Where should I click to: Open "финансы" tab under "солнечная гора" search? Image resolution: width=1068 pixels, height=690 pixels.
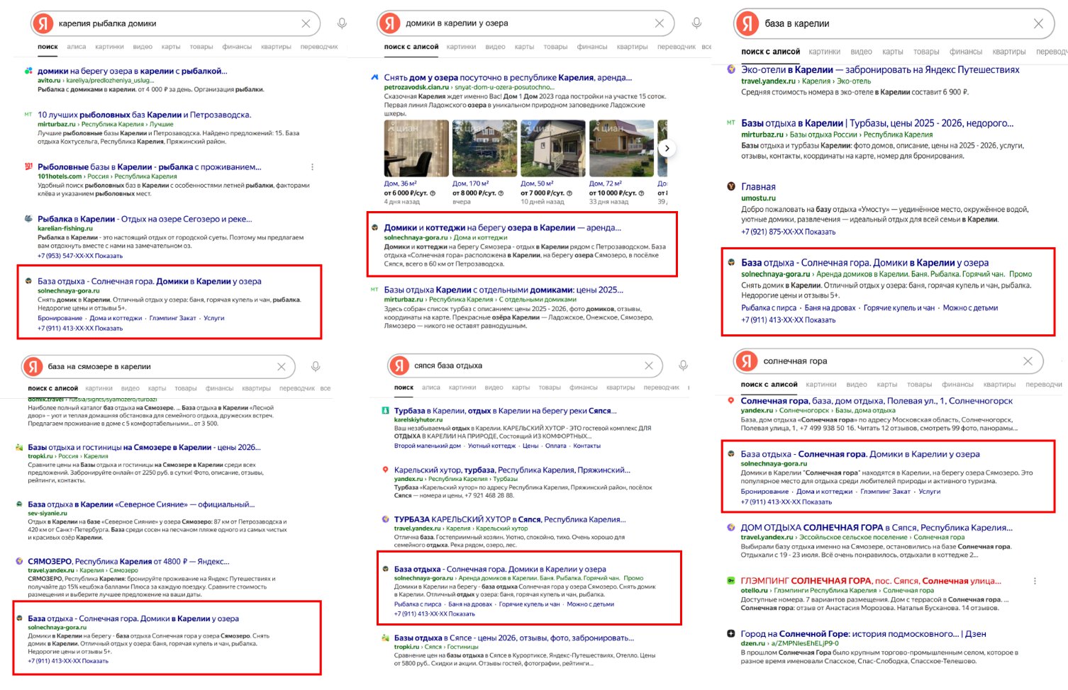click(x=957, y=385)
